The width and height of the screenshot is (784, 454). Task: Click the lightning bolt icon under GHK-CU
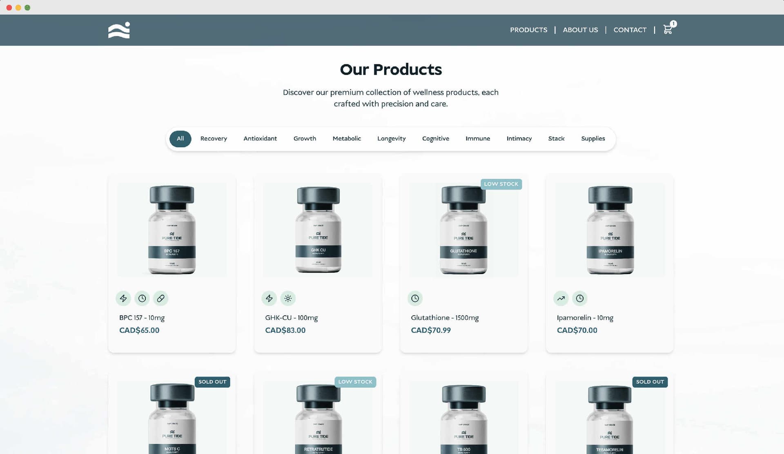[x=269, y=298]
